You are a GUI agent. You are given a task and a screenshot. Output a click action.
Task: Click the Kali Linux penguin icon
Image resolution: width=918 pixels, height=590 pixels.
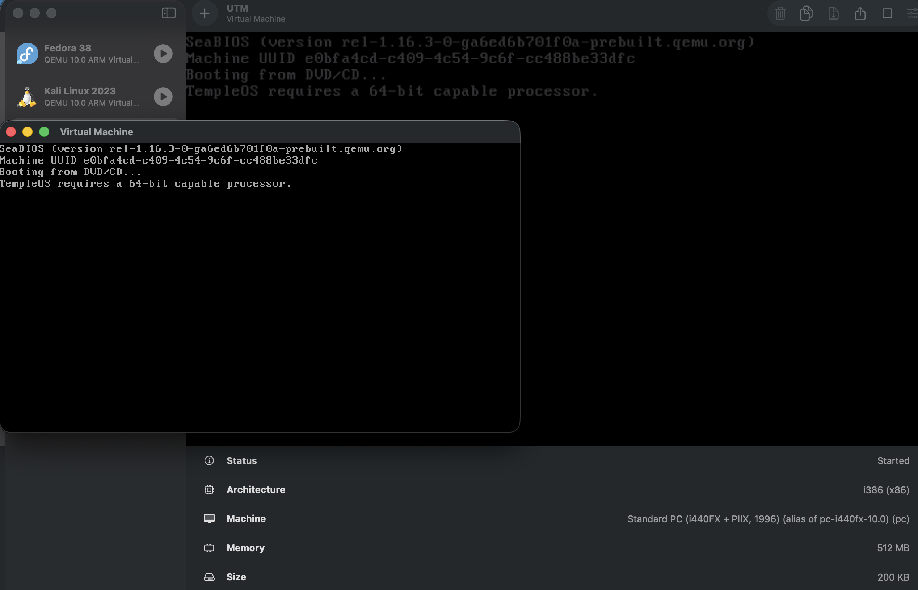pyautogui.click(x=27, y=97)
